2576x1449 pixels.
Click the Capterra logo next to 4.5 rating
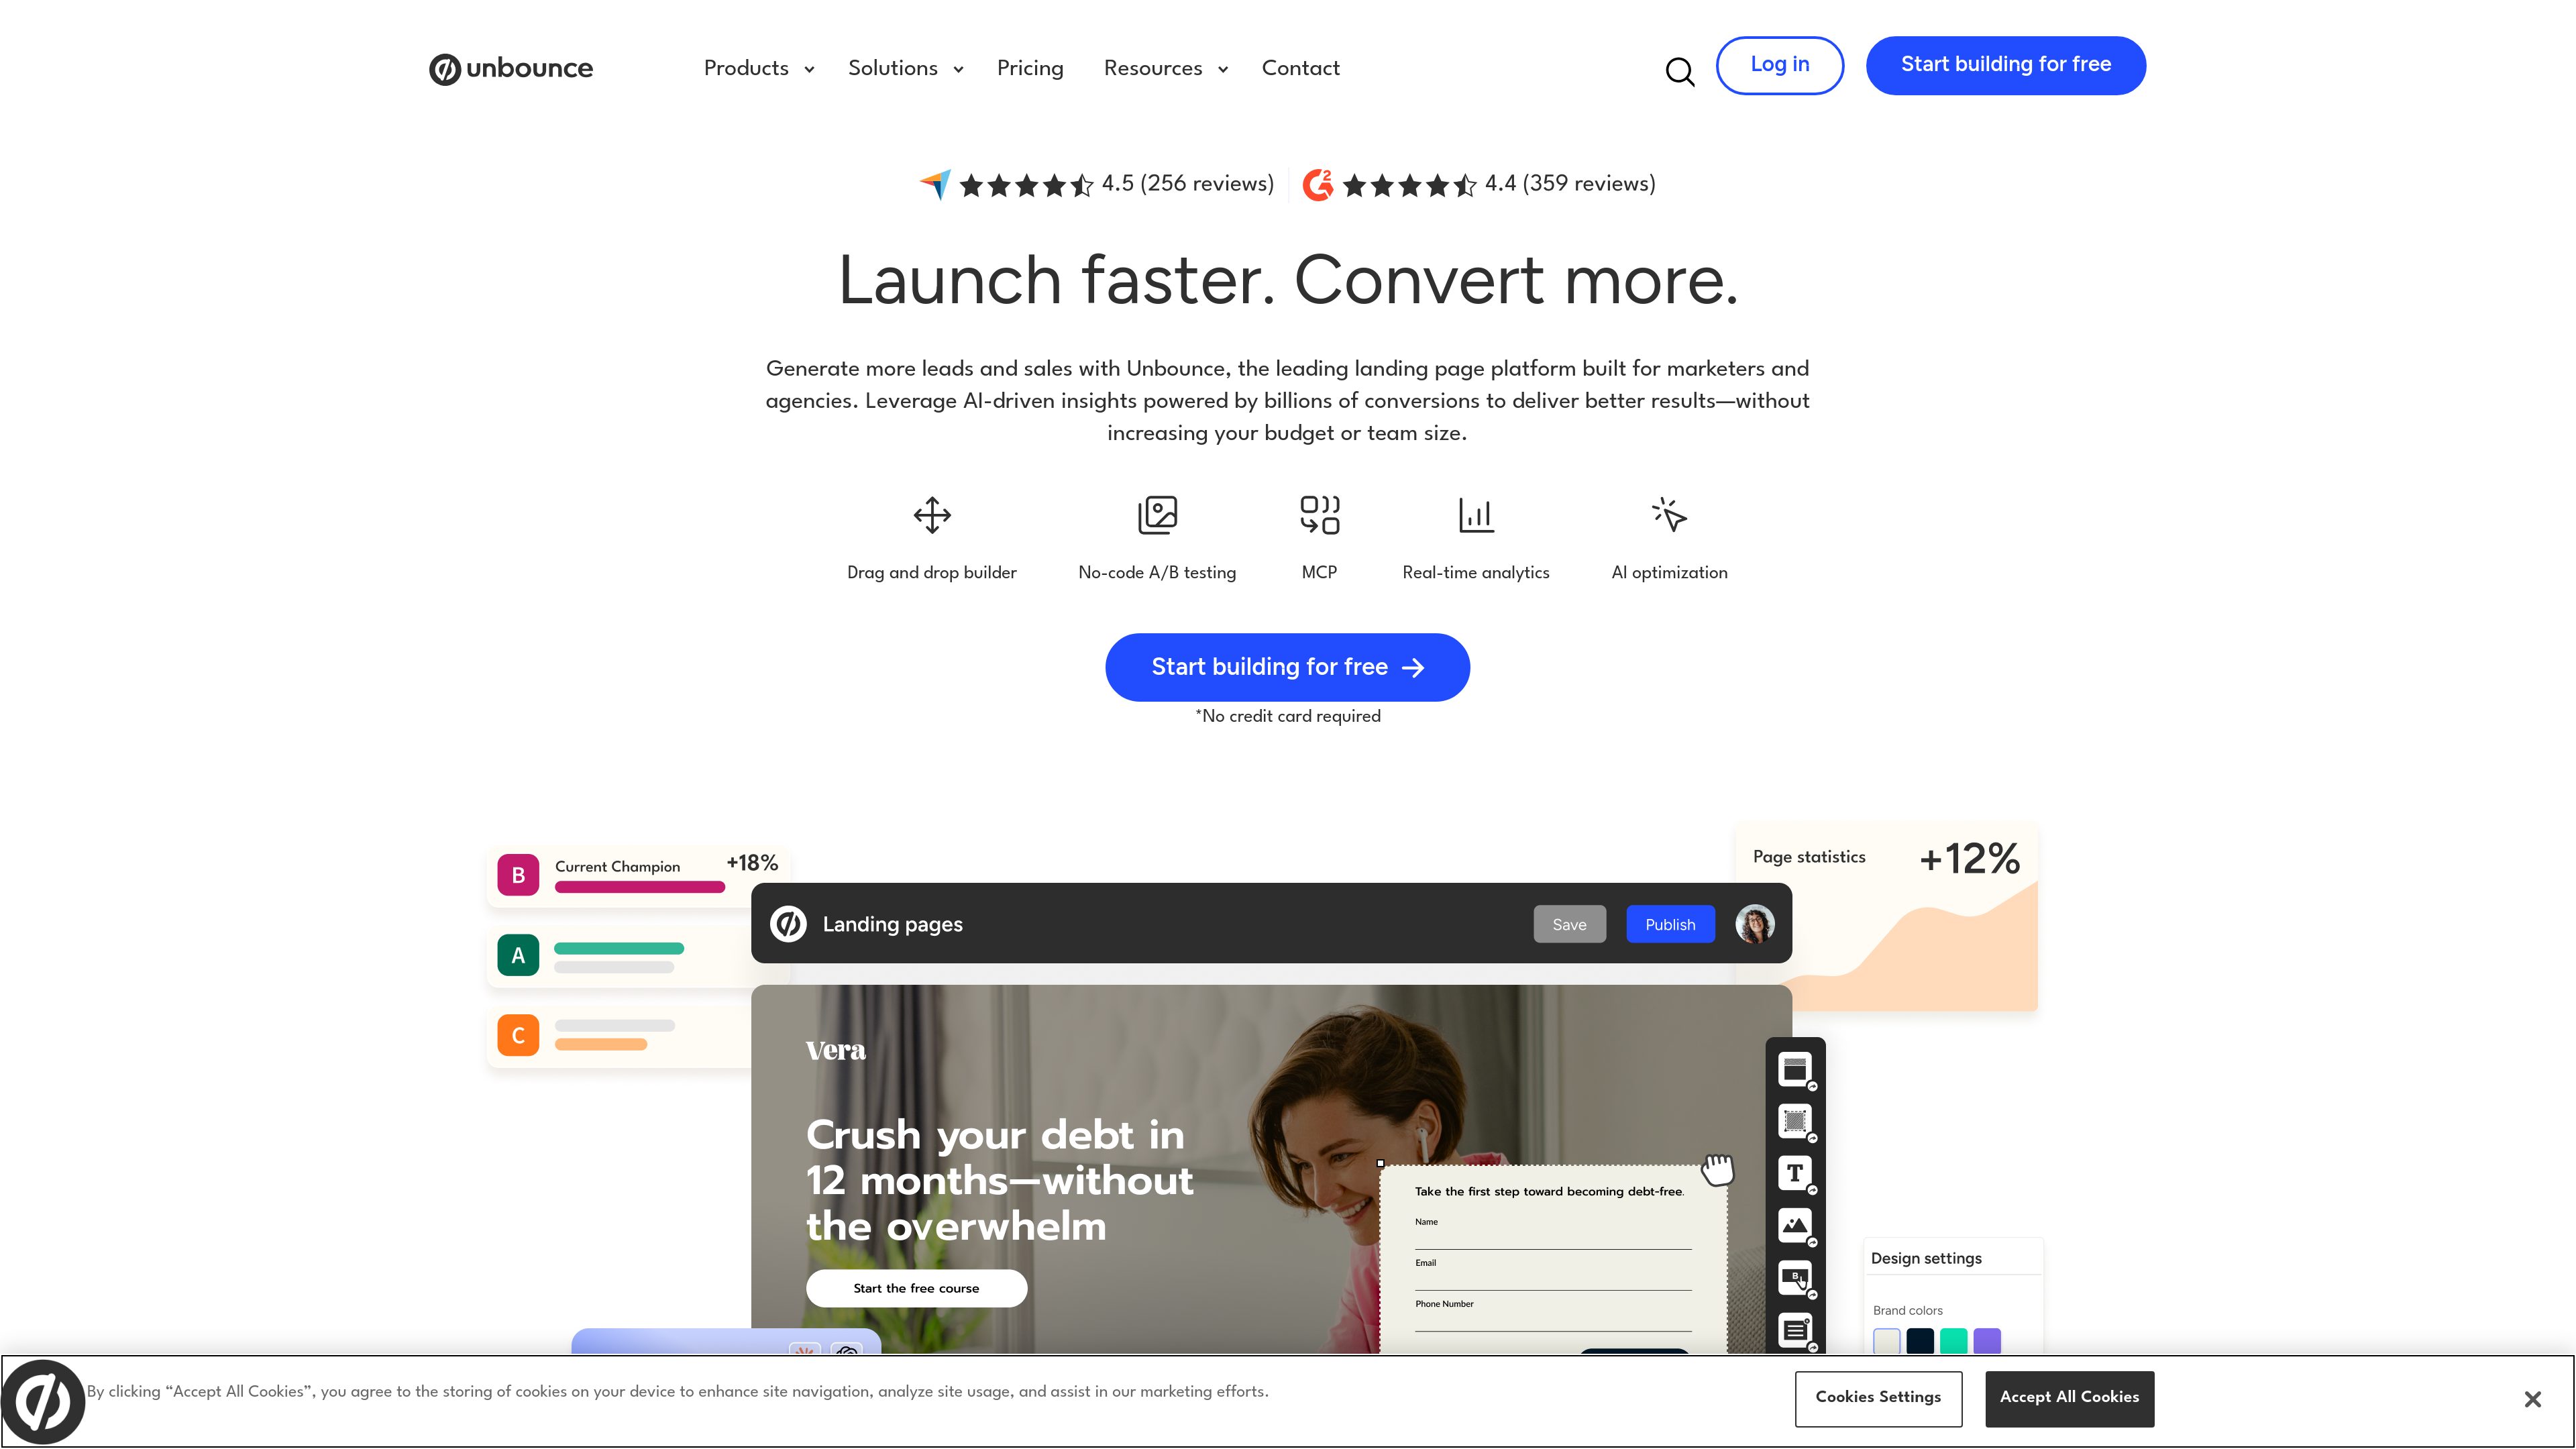tap(936, 184)
